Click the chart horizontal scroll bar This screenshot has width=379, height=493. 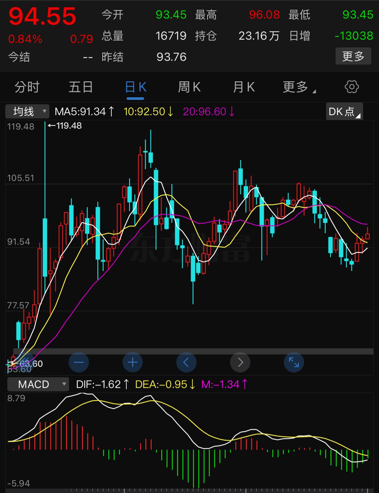[193, 351]
